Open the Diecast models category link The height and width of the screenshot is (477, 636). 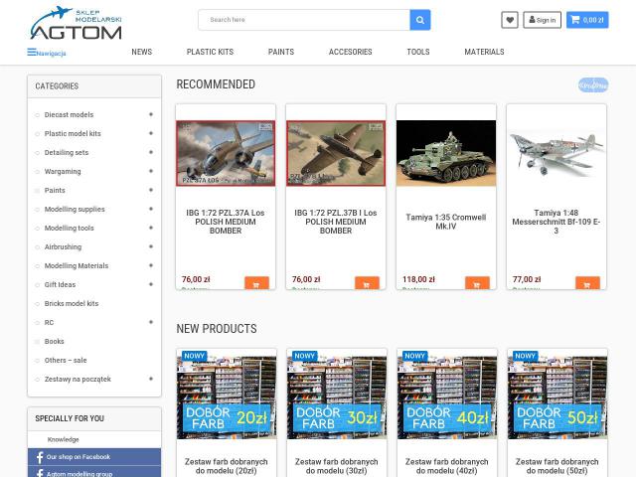(x=69, y=115)
